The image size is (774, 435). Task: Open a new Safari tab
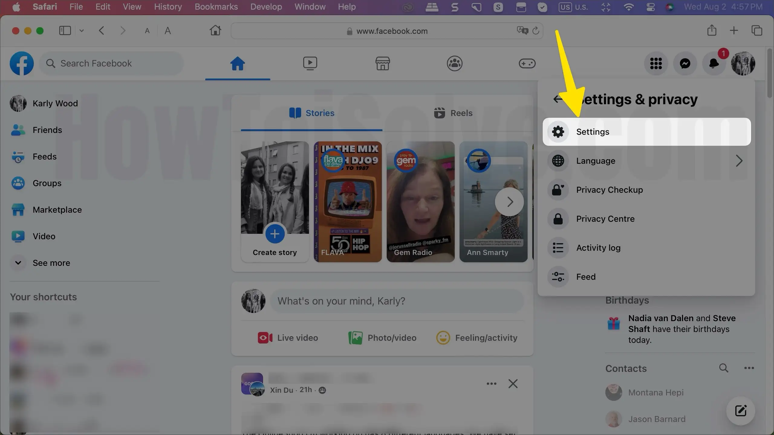pyautogui.click(x=734, y=31)
